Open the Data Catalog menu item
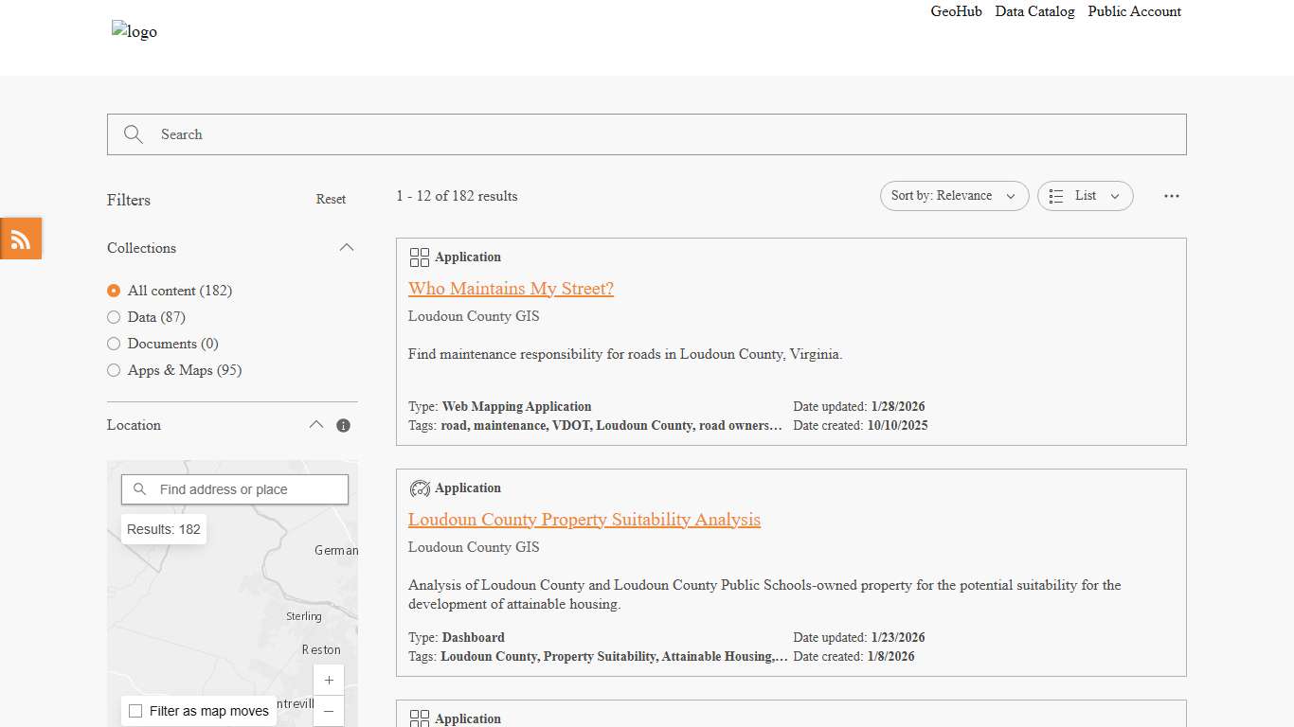This screenshot has height=727, width=1294. 1034,11
